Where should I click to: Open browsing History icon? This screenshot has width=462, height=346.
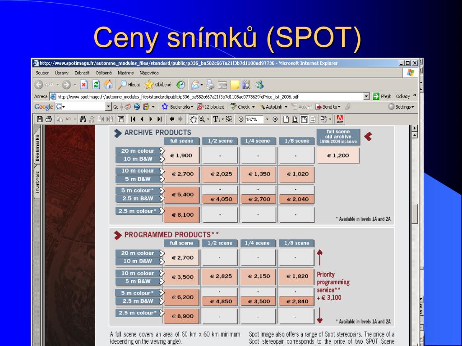180,85
